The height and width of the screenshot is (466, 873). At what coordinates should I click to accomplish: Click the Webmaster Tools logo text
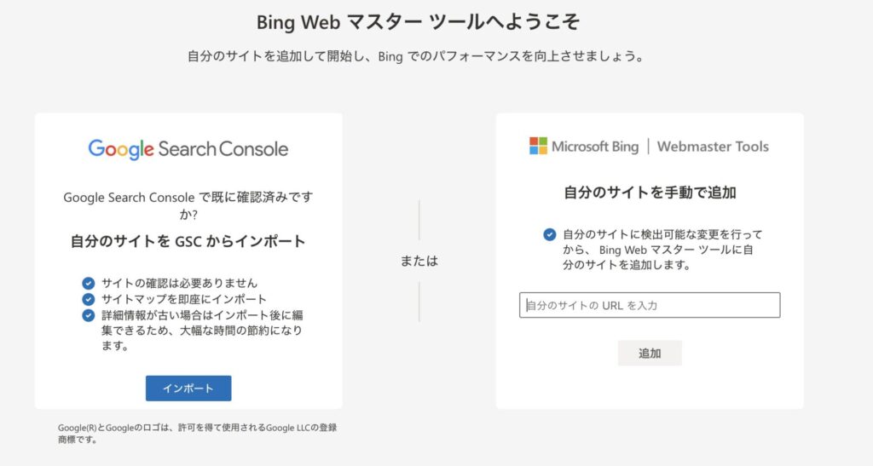pyautogui.click(x=713, y=147)
